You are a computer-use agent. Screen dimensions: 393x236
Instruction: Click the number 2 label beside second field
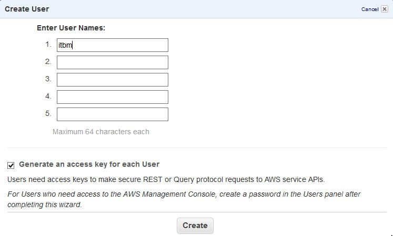tap(48, 62)
